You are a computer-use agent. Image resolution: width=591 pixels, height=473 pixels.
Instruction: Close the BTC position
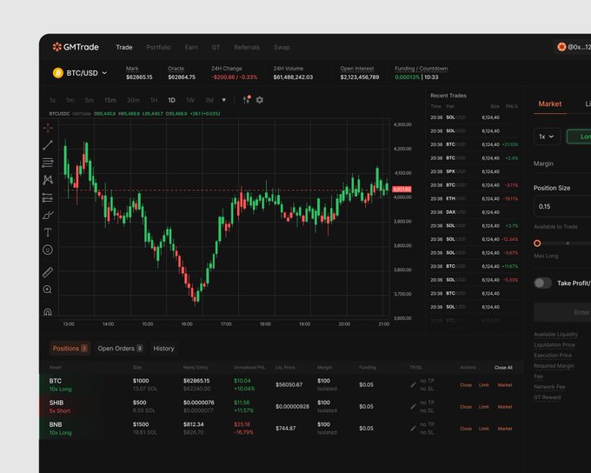pos(466,385)
